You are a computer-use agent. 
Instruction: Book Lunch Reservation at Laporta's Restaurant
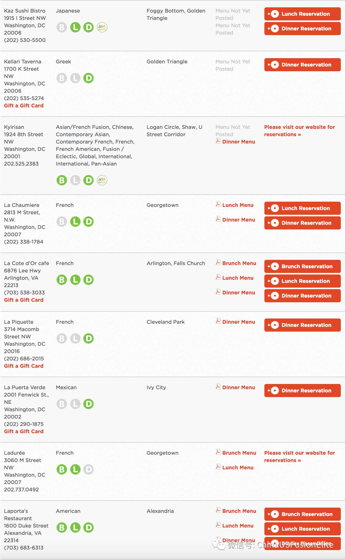click(x=302, y=529)
